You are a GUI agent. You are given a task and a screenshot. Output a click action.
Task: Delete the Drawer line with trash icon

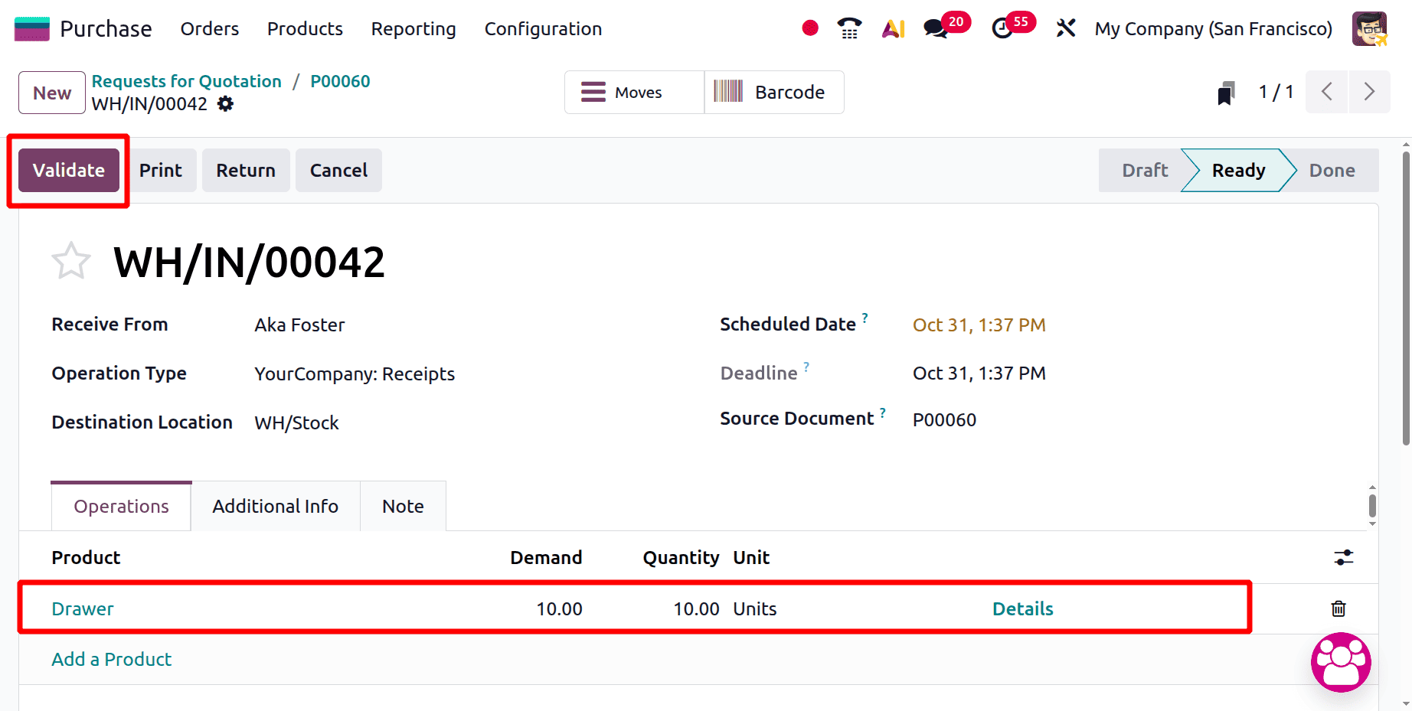click(1338, 608)
